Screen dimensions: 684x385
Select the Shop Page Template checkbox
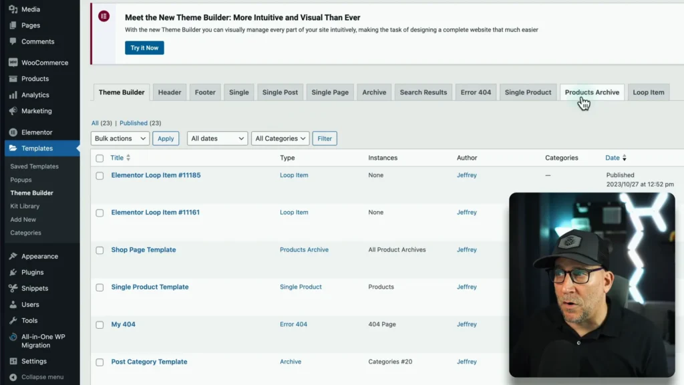coord(100,250)
